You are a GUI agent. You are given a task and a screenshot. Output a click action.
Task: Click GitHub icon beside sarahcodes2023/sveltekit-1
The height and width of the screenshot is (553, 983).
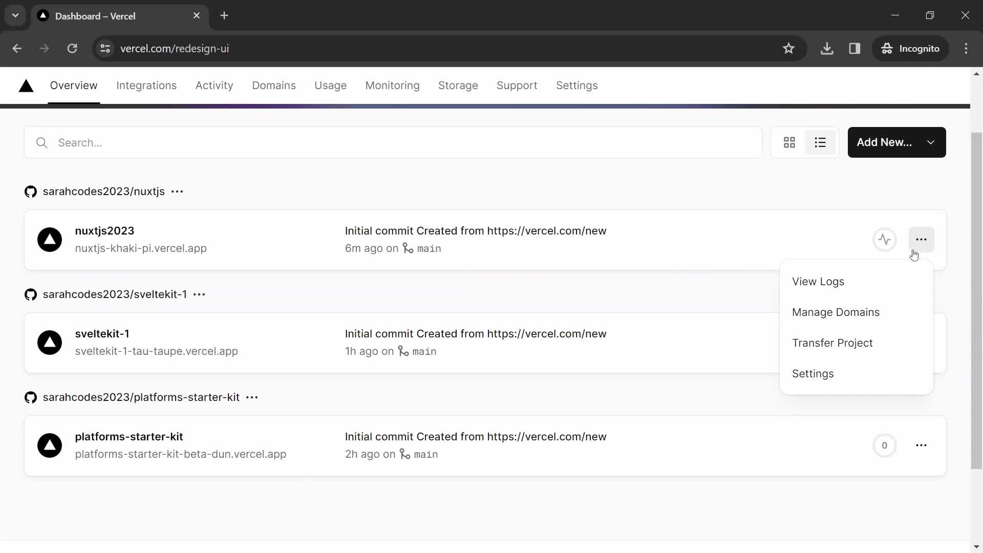[31, 294]
